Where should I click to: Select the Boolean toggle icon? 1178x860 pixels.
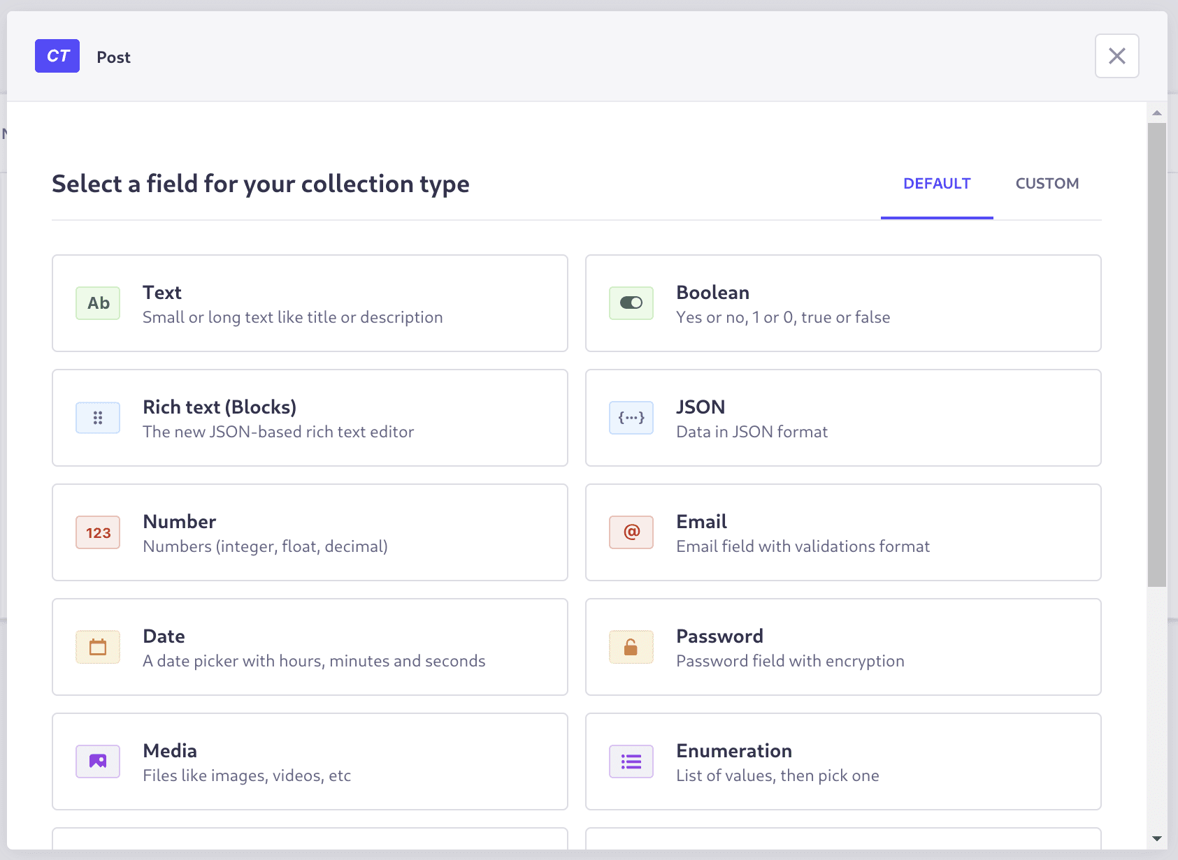631,303
